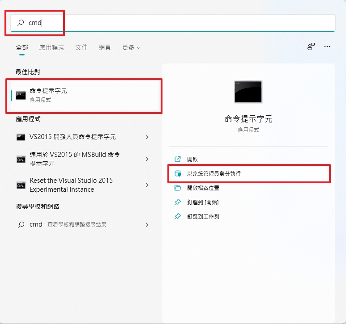Click the pin icon for 釘選到 [開始]
The width and height of the screenshot is (346, 324).
(x=178, y=202)
